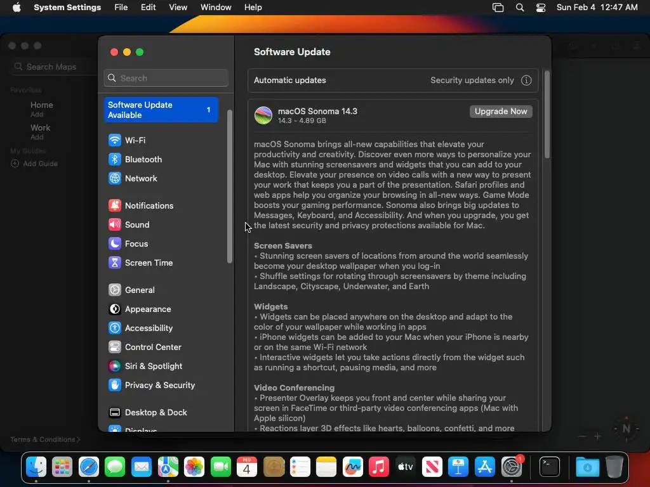Viewport: 650px width, 487px height.
Task: Open News from the Dock
Action: click(432, 467)
